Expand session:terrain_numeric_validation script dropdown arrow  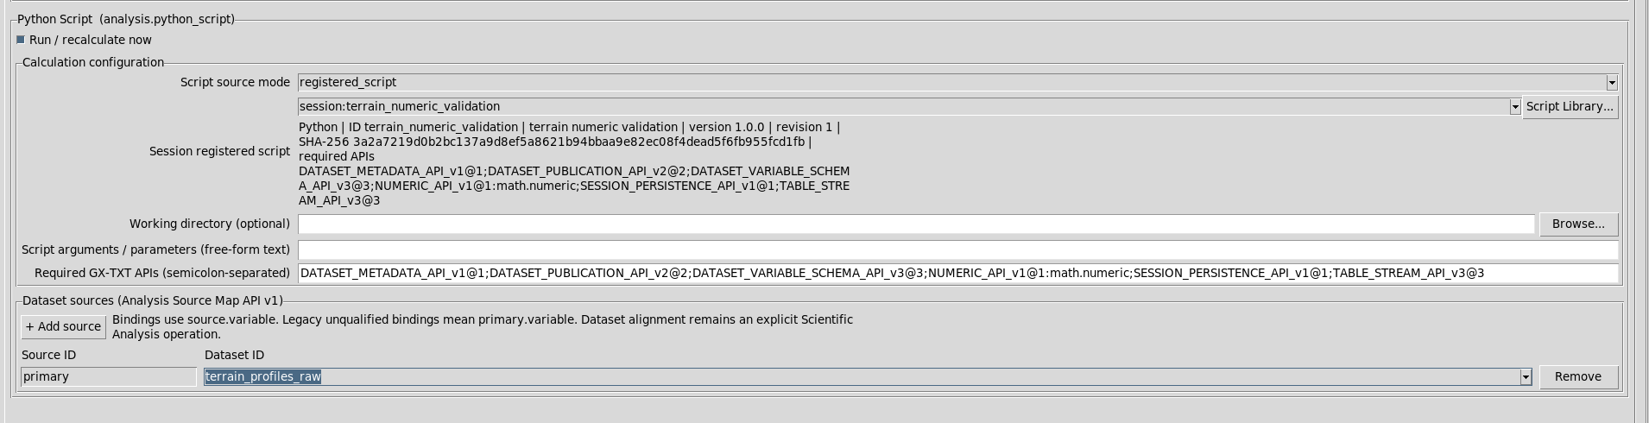(1514, 107)
